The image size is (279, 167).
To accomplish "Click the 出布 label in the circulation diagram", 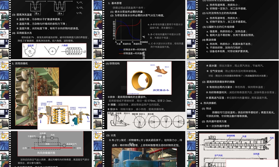I will pyautogui.click(x=25, y=148).
